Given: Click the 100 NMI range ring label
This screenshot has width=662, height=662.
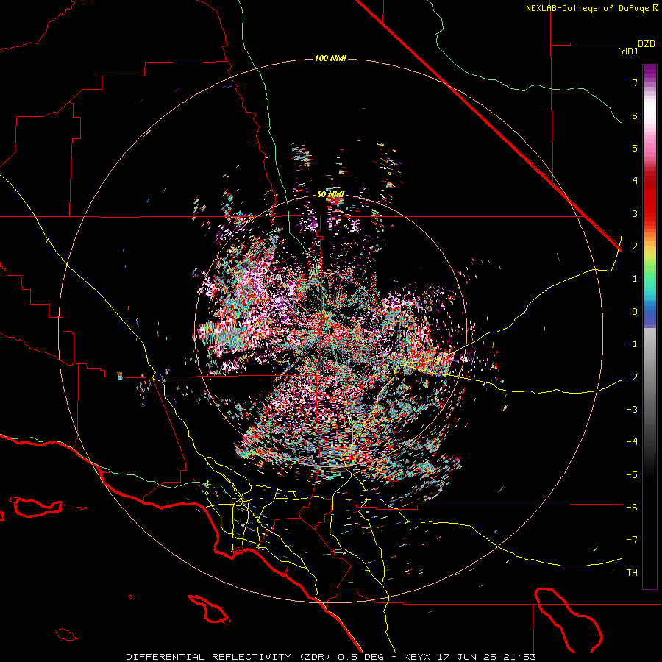Looking at the screenshot, I should (330, 58).
